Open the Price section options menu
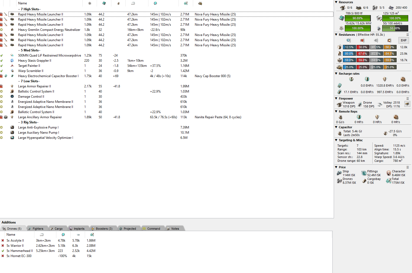This screenshot has width=412, height=273. (x=407, y=167)
